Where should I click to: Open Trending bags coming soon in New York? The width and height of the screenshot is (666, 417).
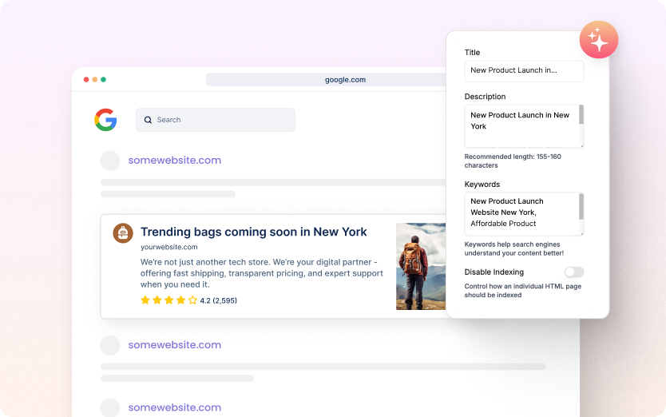tap(254, 232)
